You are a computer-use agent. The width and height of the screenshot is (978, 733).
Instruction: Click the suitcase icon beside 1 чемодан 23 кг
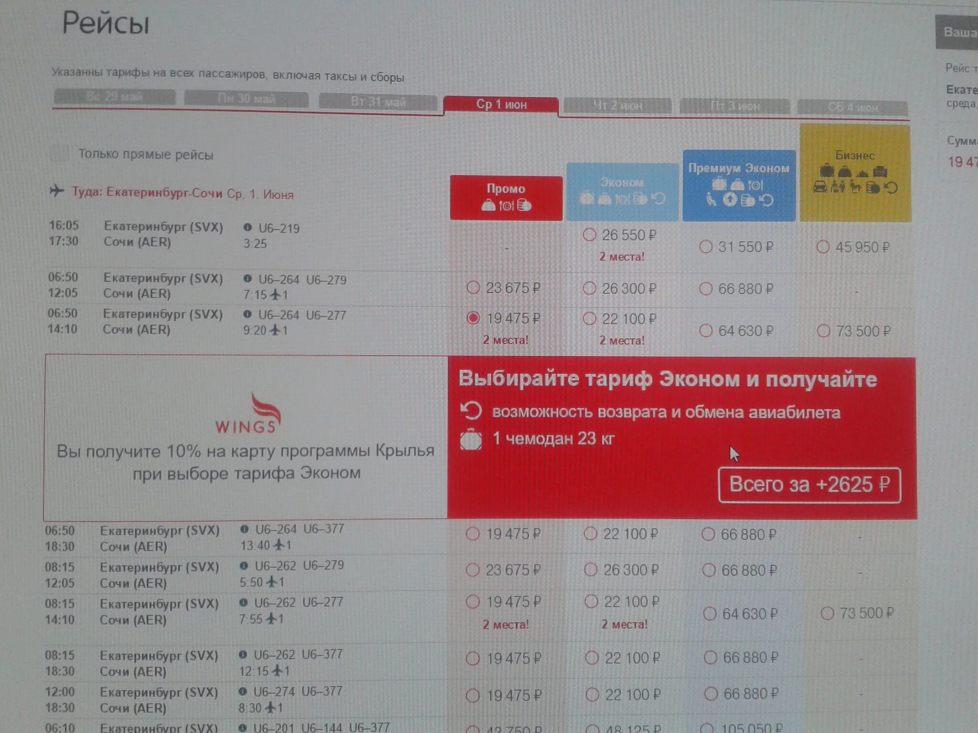pyautogui.click(x=471, y=439)
